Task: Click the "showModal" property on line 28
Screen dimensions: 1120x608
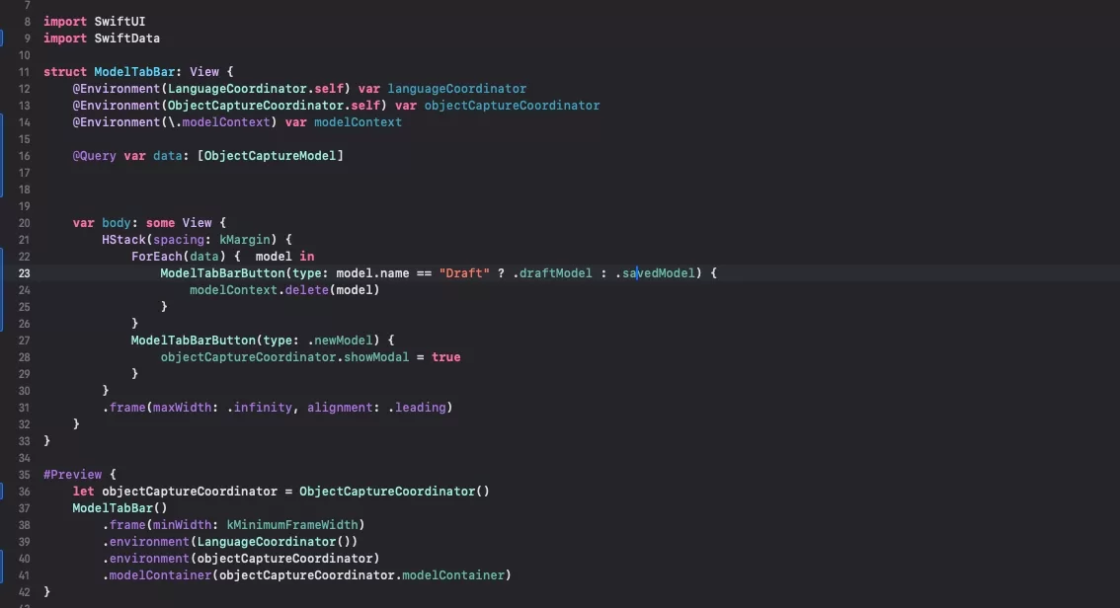Action: (x=376, y=357)
